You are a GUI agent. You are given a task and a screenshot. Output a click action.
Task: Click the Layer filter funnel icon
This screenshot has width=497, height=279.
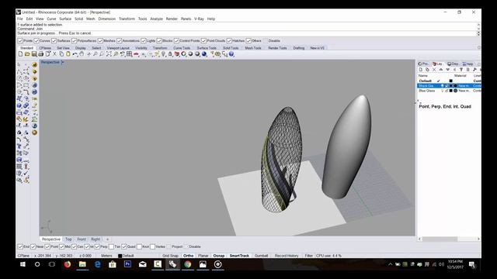pos(461,70)
